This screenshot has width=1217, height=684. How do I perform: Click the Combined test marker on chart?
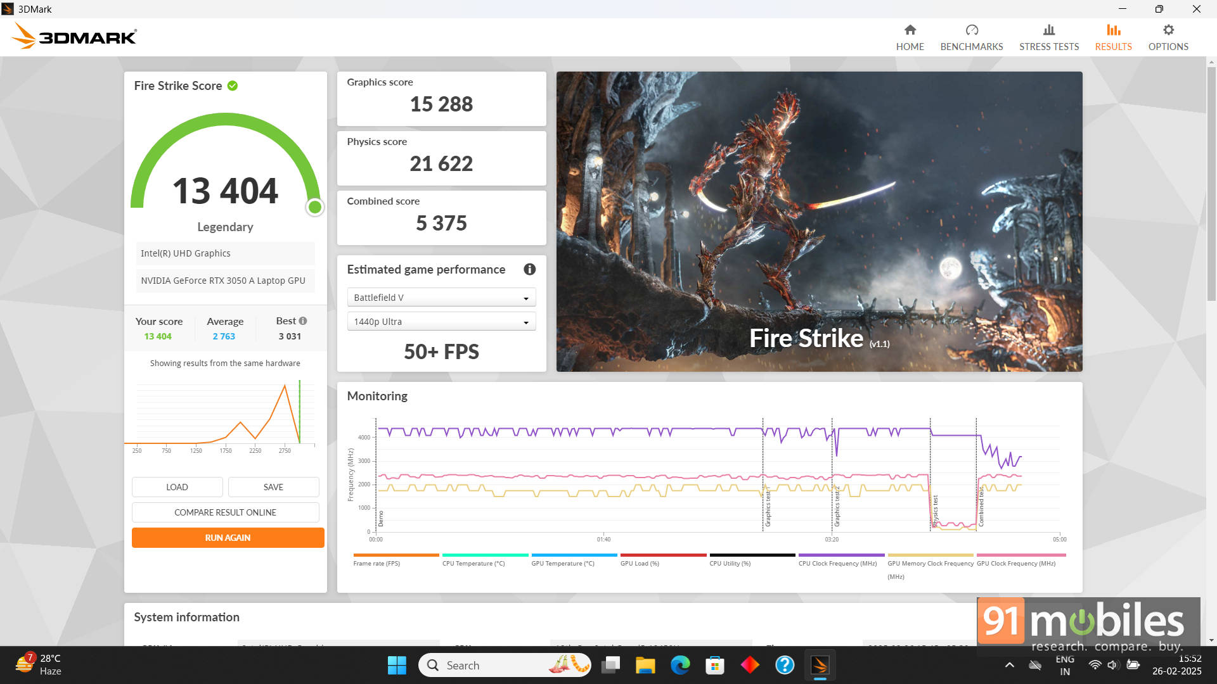977,475
